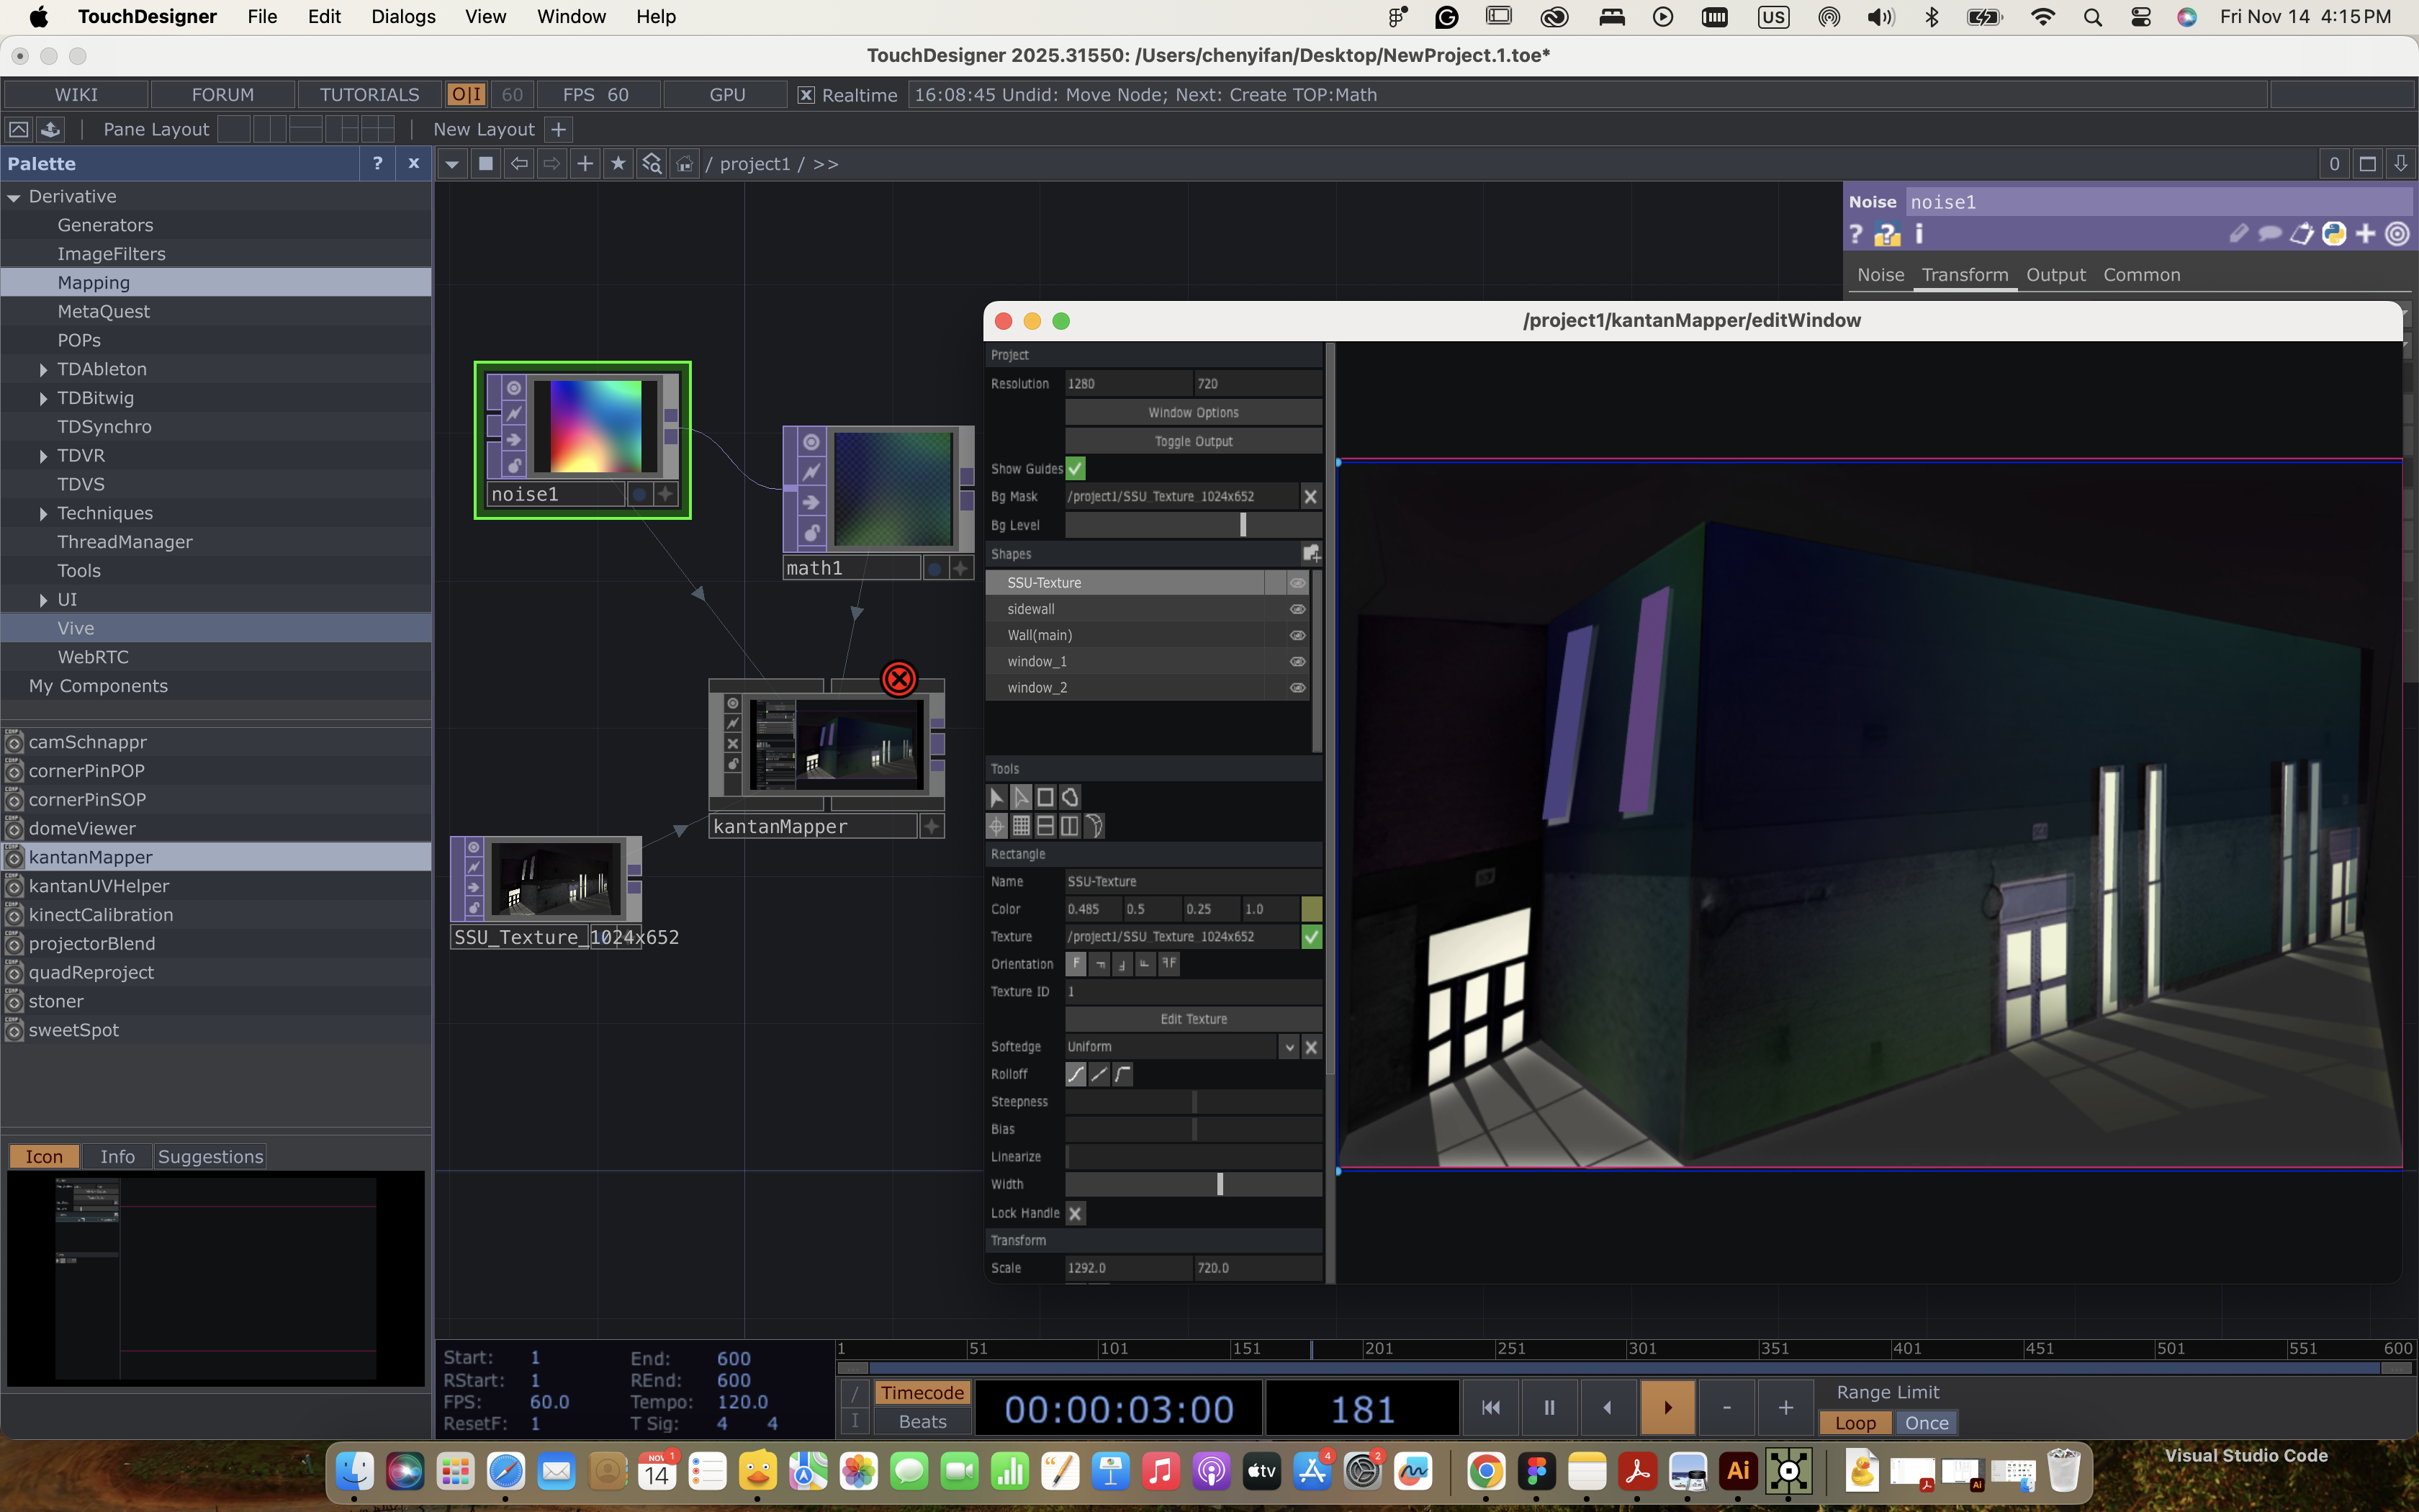Toggle the Realtime checkbox
2419x1512 pixels.
click(806, 95)
